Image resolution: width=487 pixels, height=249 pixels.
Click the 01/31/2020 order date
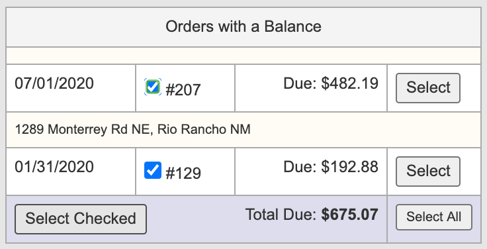tap(54, 167)
